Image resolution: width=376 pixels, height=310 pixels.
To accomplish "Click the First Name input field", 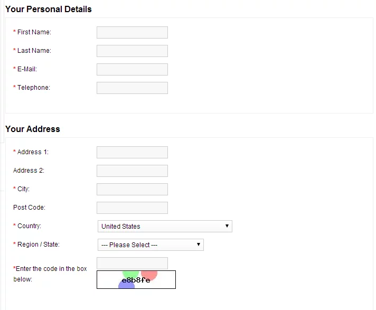I will (132, 33).
